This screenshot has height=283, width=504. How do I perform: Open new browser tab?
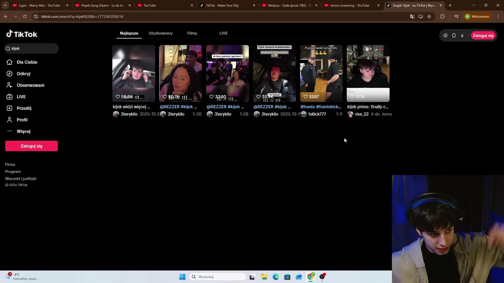coord(450,6)
